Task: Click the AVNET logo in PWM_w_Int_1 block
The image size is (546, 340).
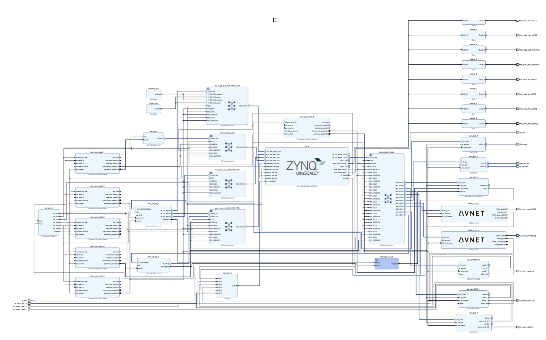Action: [x=472, y=213]
